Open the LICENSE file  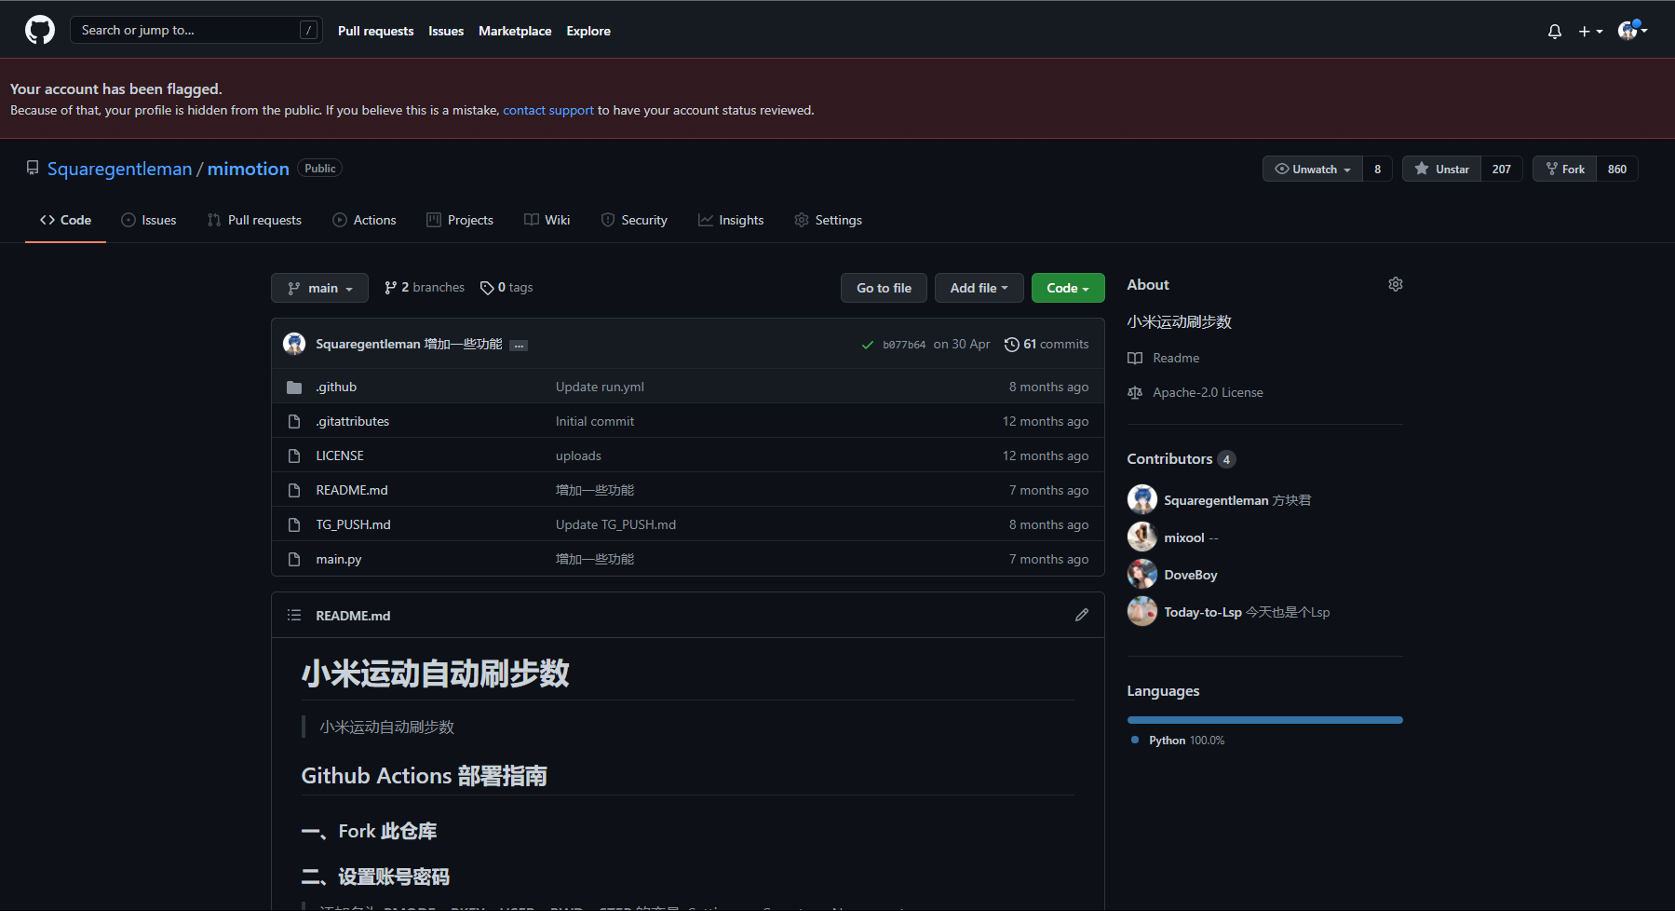click(x=340, y=455)
